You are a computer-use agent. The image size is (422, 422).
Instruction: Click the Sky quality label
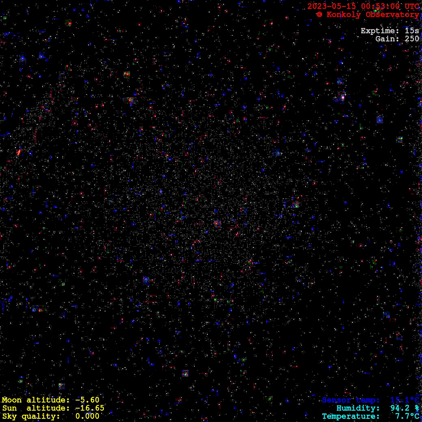(x=31, y=416)
